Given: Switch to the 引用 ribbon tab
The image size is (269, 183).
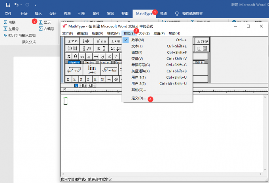Looking at the screenshot, I should (81, 13).
